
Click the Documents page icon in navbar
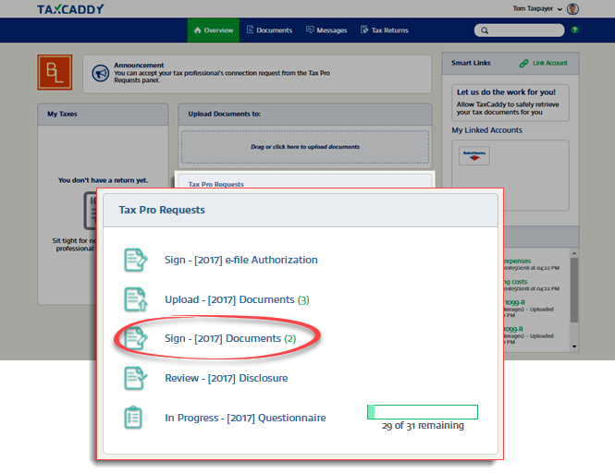250,30
